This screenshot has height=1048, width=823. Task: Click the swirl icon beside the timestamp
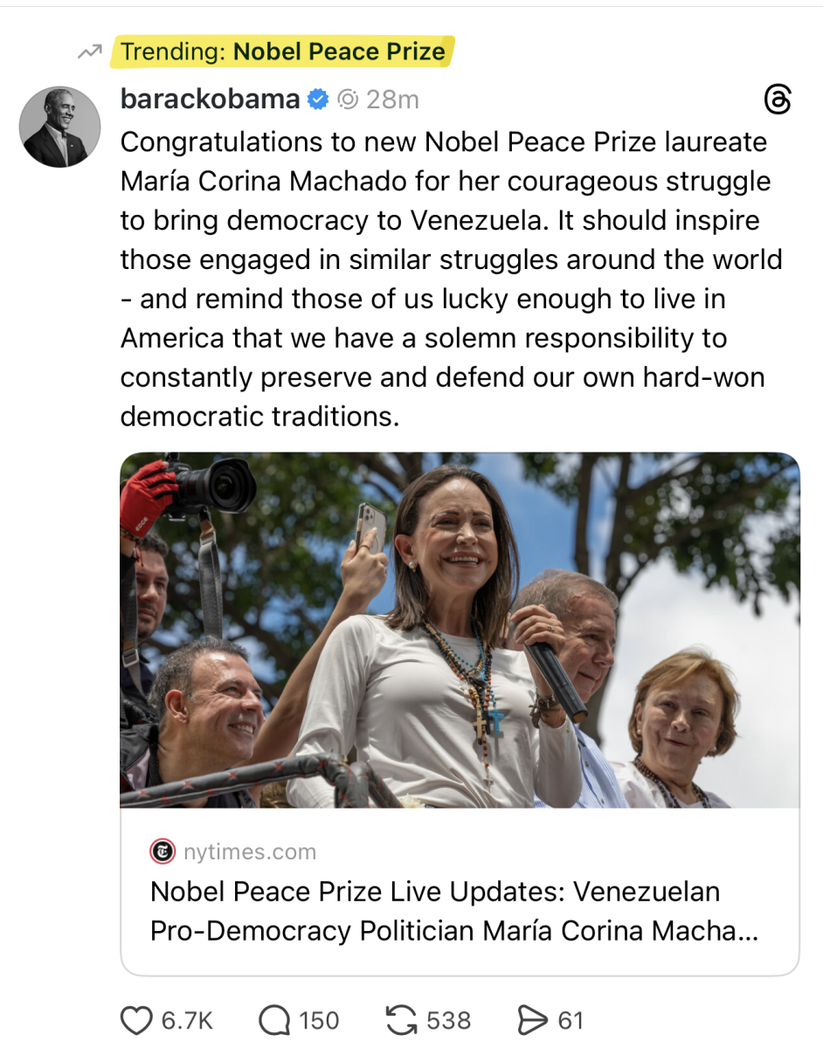[x=348, y=100]
